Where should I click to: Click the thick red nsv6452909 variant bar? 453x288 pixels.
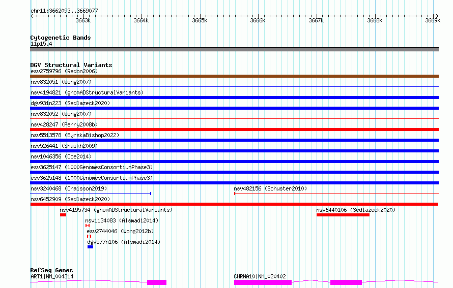(234, 204)
